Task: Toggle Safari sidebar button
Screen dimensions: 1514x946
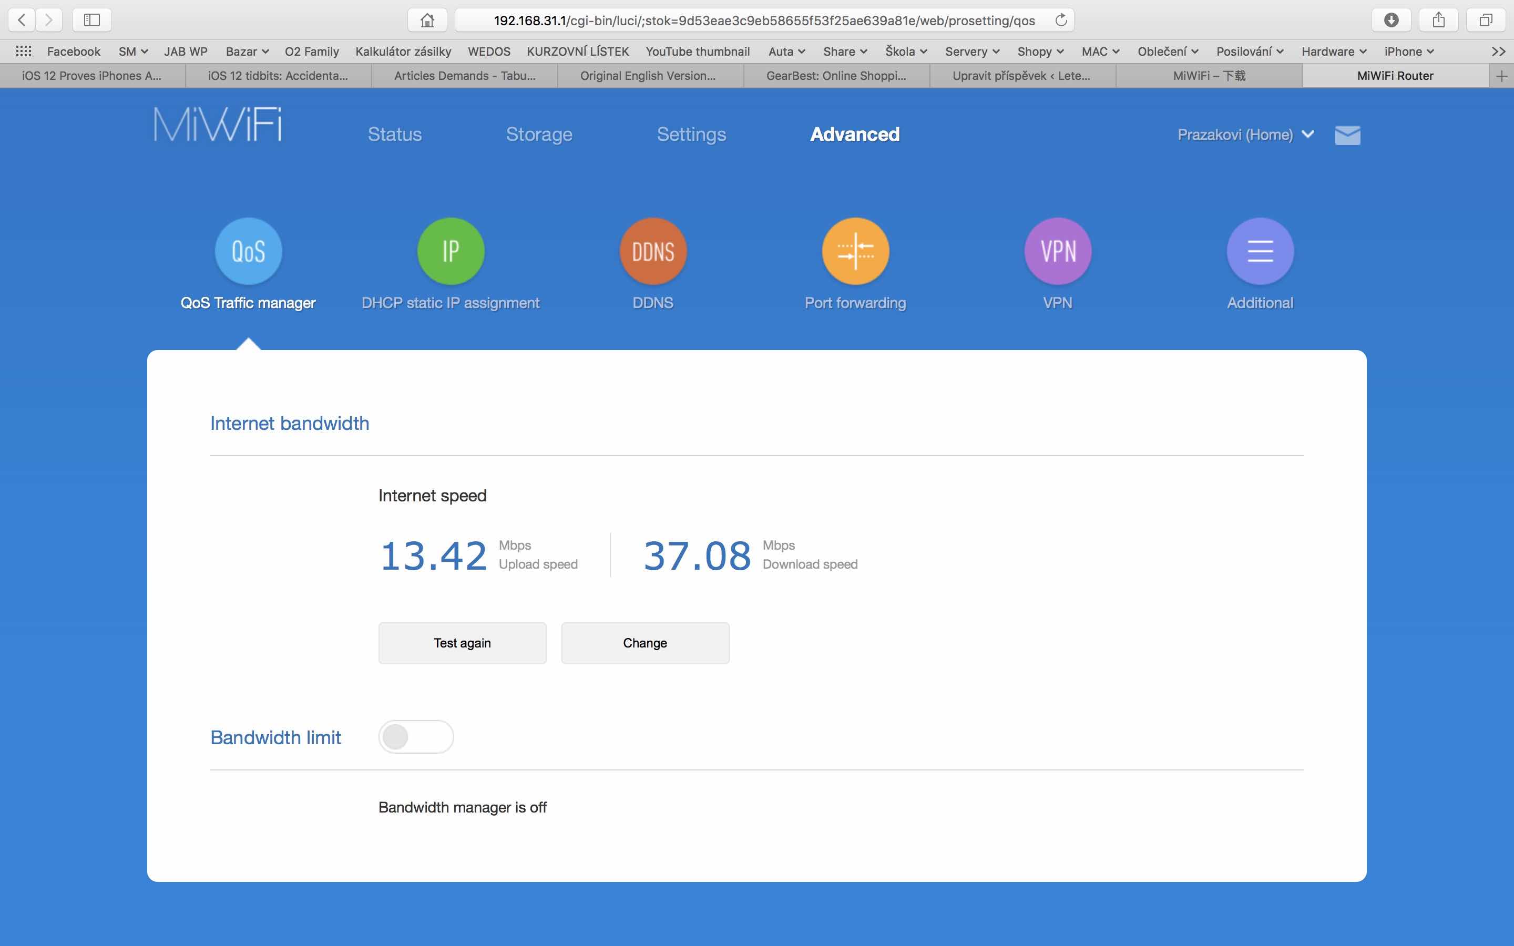Action: (92, 20)
